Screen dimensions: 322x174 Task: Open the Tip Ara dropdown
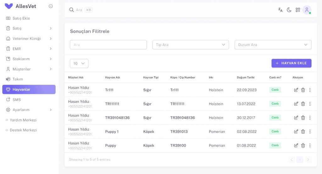[x=191, y=45]
